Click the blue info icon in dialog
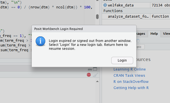The width and height of the screenshot is (170, 103). (40, 41)
